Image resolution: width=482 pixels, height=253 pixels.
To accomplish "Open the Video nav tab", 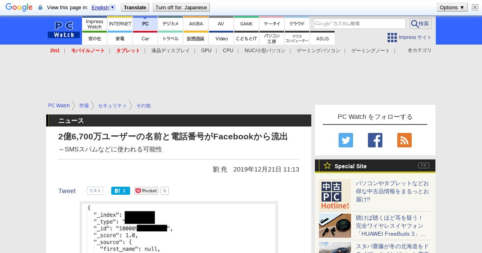I will [221, 38].
